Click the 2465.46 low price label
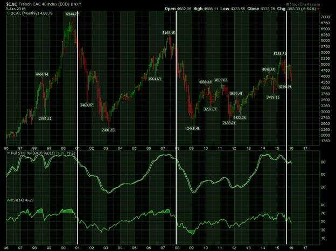336x251 pixels. click(x=195, y=129)
